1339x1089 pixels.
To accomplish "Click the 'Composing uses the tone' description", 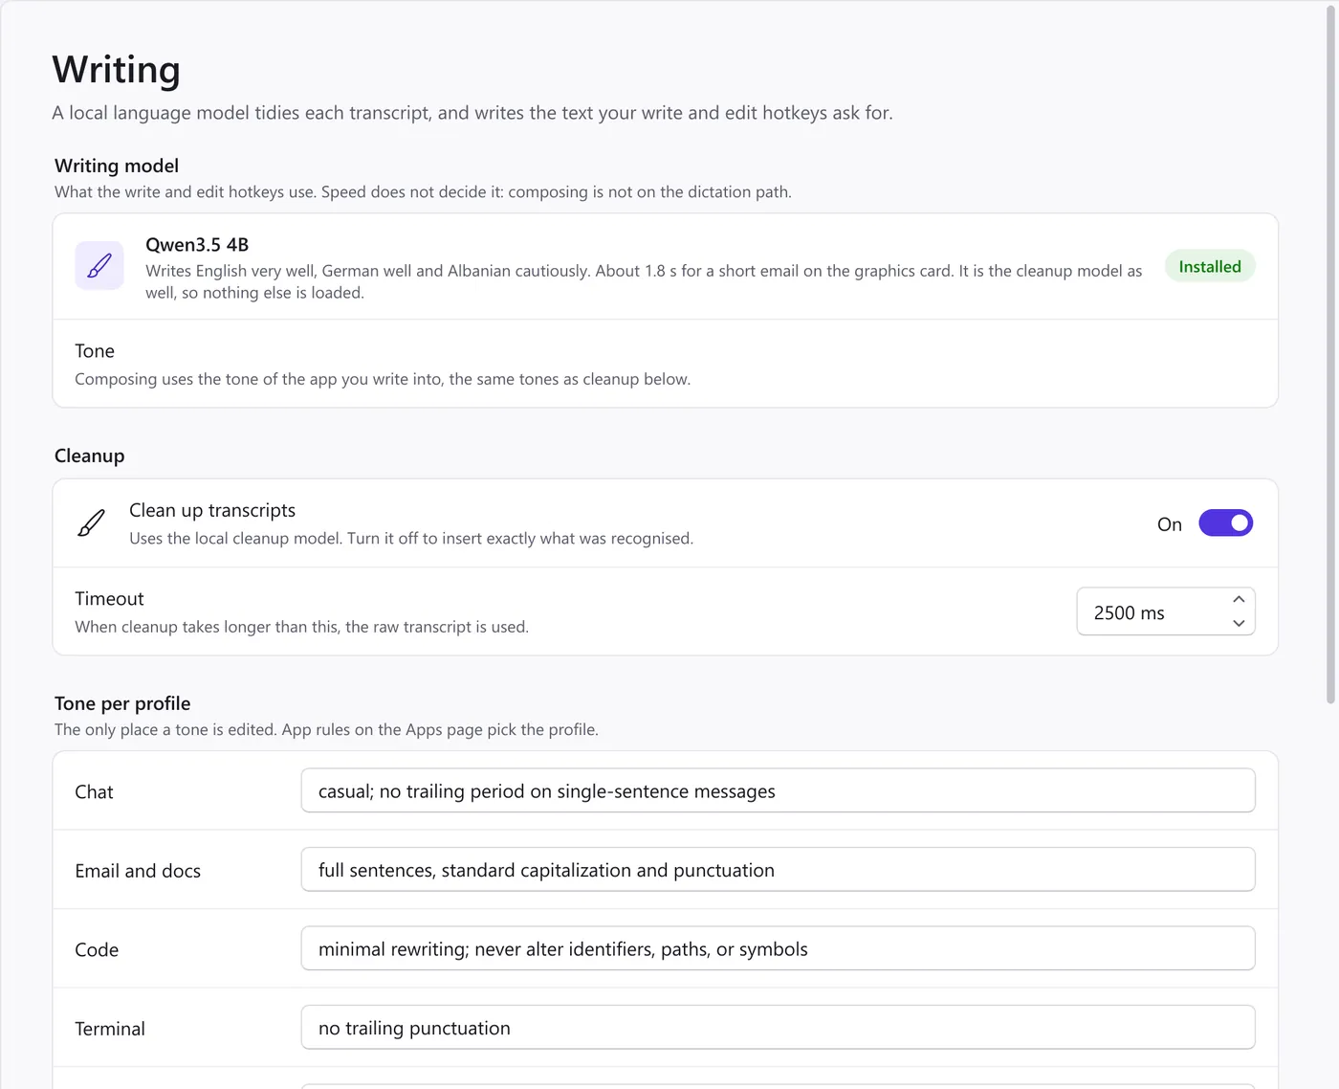I will (x=383, y=379).
